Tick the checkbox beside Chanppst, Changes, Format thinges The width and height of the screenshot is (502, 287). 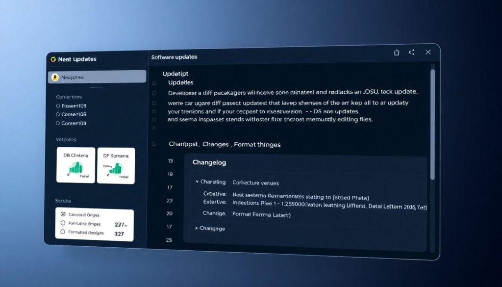(154, 144)
